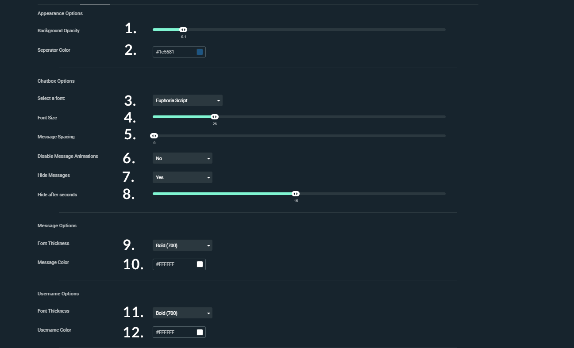This screenshot has width=574, height=348.
Task: Click the arrow of the font selector
Action: pyautogui.click(x=218, y=101)
